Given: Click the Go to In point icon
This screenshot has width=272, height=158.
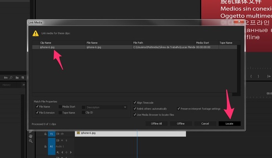Looking at the screenshot, I should pos(269,76).
